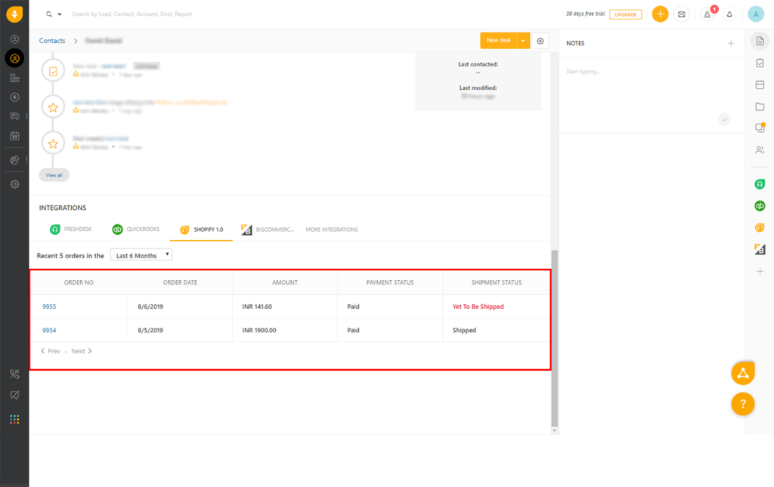Open the Accounts building icon in sidebar

[14, 78]
